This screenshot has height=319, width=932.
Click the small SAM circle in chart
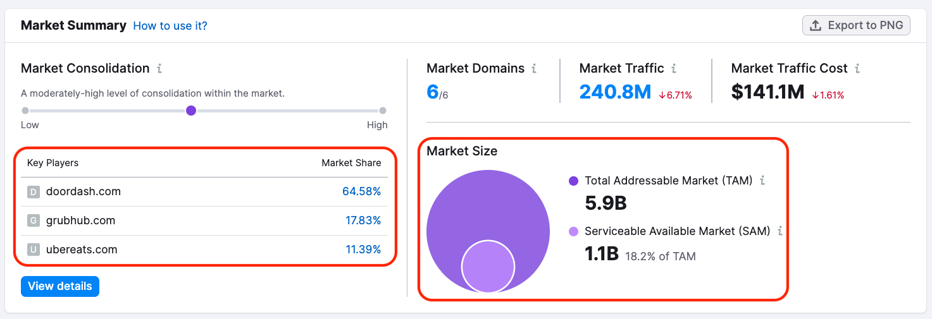pyautogui.click(x=488, y=266)
